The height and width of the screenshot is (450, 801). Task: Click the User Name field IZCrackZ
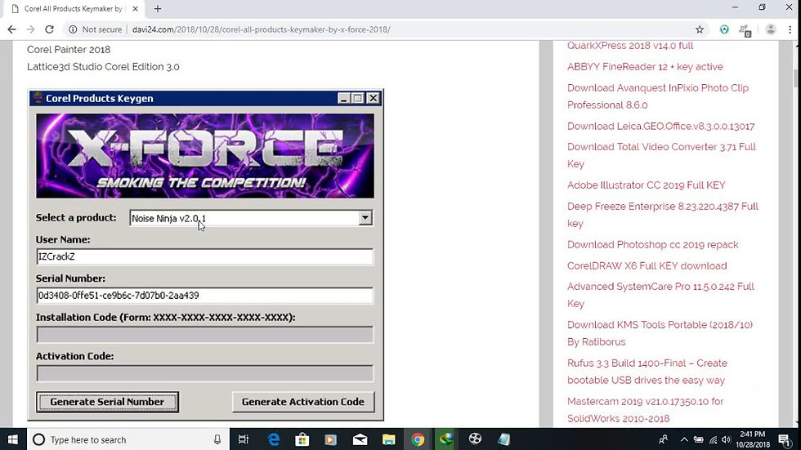pos(205,256)
